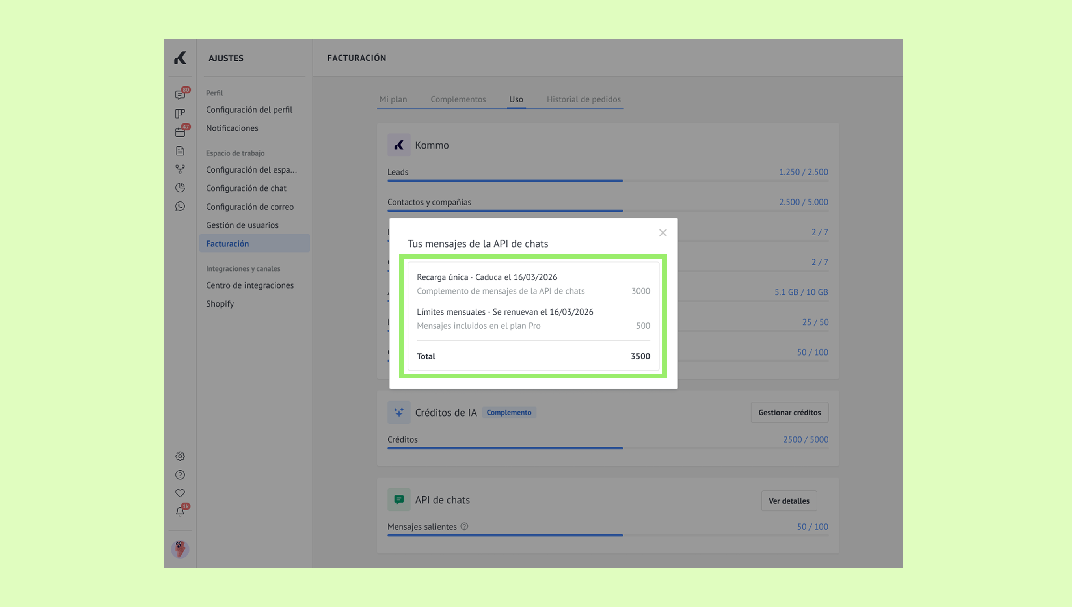This screenshot has height=607, width=1072.
Task: Select the Uso tab
Action: (x=516, y=99)
